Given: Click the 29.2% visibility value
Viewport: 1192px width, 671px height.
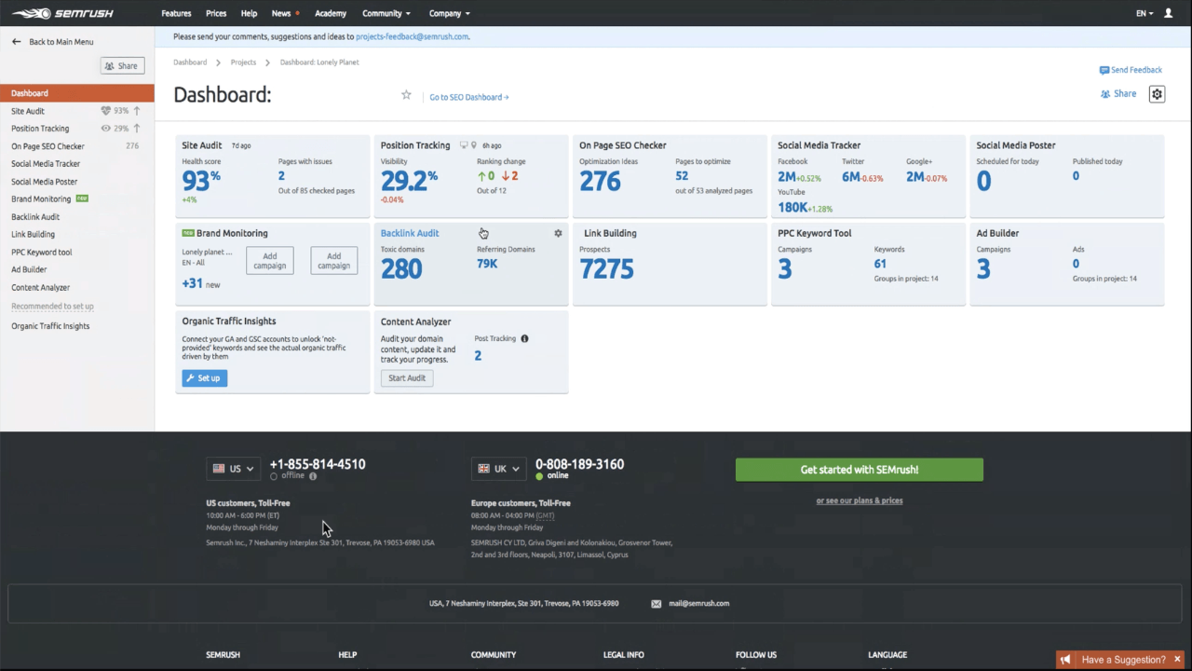Looking at the screenshot, I should 409,181.
